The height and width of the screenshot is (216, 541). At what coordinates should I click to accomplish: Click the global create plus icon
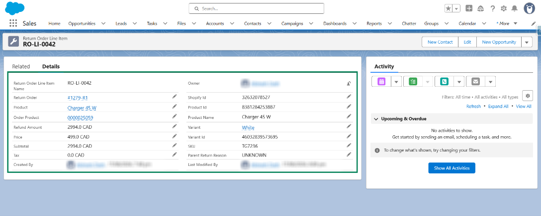469,8
